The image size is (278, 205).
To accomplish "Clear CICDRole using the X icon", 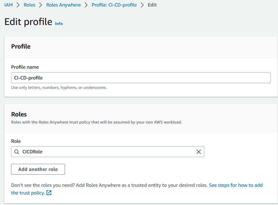I will click(199, 152).
